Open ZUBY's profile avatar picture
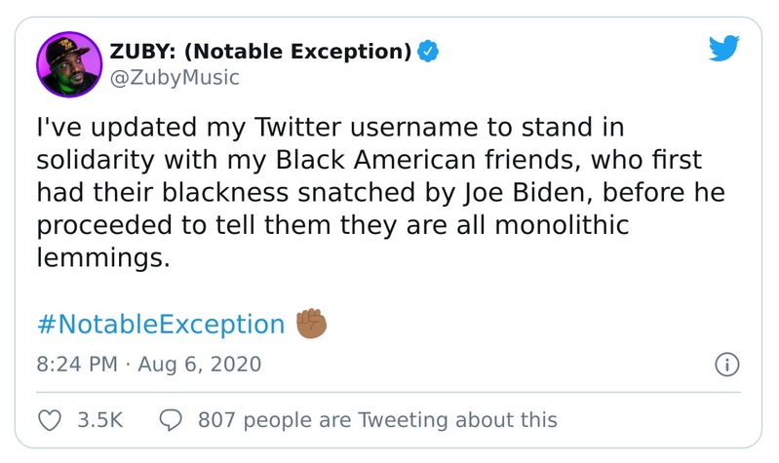This screenshot has width=779, height=463. point(69,63)
